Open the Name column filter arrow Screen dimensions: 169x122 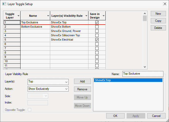[x=48, y=16]
